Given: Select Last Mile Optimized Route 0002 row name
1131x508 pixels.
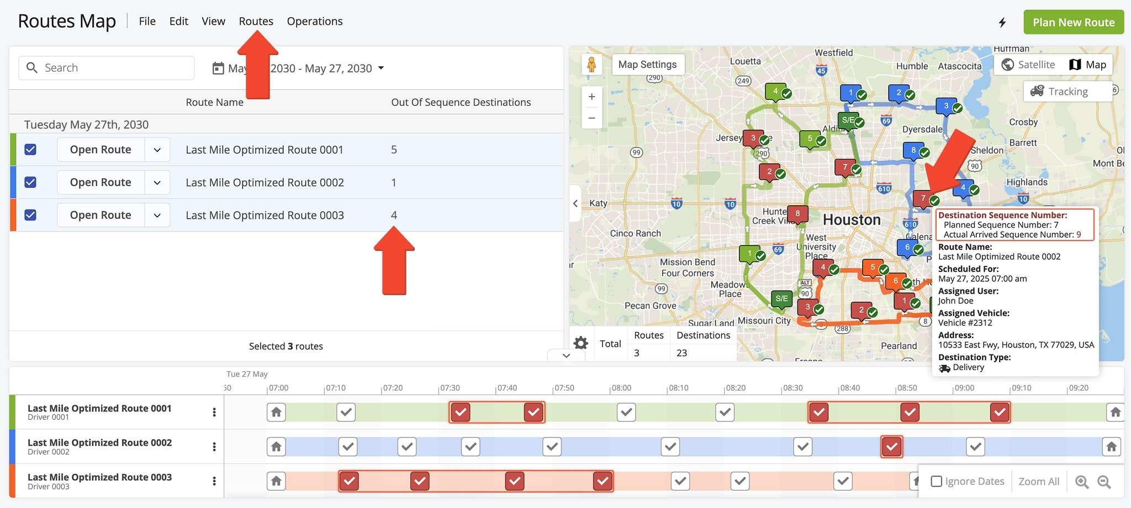Looking at the screenshot, I should pos(265,182).
